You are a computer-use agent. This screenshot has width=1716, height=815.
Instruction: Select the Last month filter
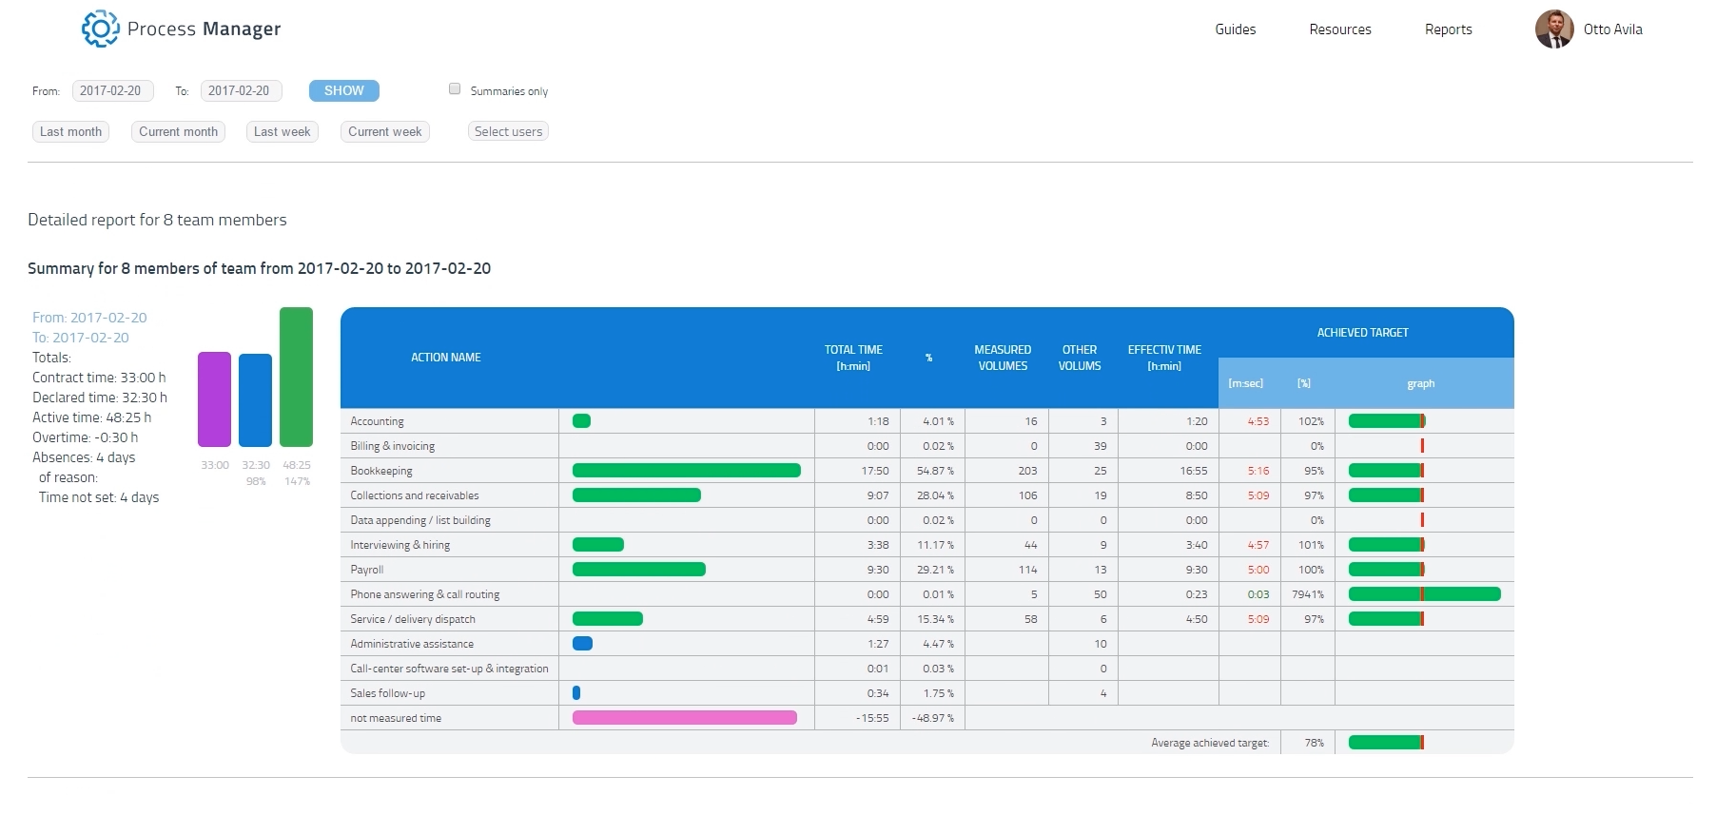[70, 132]
